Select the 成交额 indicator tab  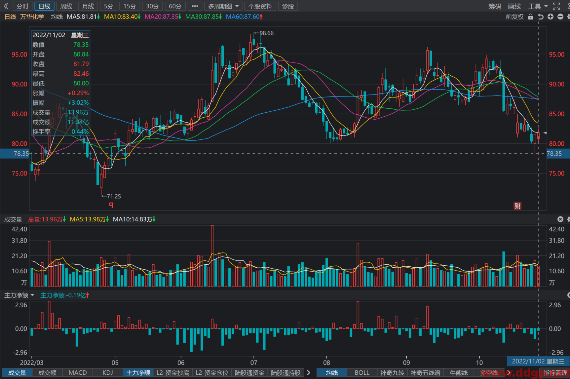tap(48, 373)
